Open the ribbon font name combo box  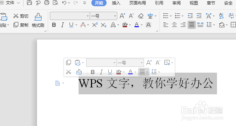click(x=70, y=16)
